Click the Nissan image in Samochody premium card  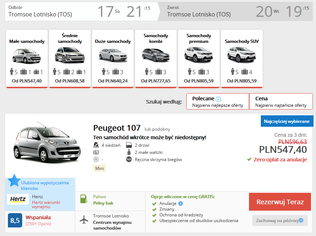pos(199,55)
